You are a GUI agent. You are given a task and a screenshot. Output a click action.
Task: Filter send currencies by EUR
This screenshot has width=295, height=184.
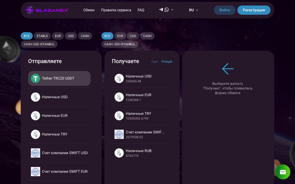pos(58,36)
